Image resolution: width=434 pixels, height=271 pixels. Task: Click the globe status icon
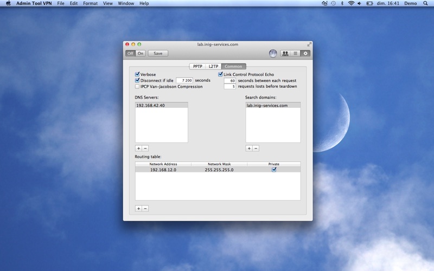pyautogui.click(x=273, y=53)
